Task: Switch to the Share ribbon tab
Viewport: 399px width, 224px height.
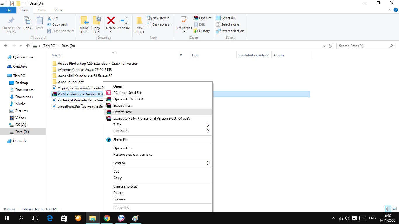Action: [x=42, y=10]
